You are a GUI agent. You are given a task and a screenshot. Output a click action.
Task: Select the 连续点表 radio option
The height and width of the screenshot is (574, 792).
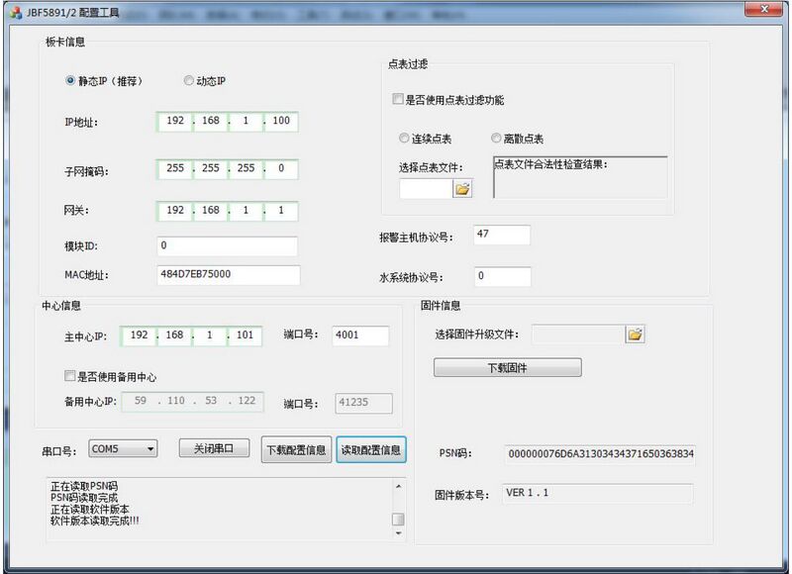click(x=404, y=138)
